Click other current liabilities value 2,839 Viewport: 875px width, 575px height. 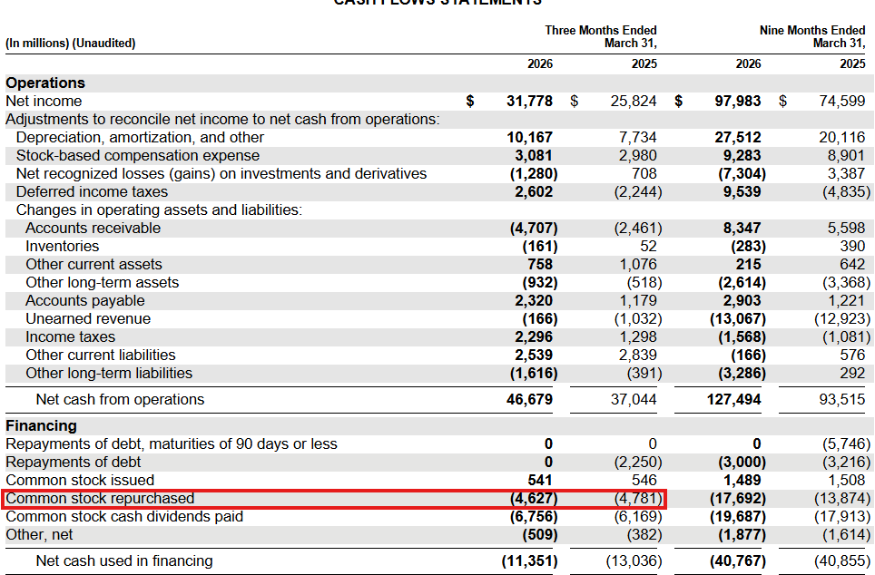638,355
